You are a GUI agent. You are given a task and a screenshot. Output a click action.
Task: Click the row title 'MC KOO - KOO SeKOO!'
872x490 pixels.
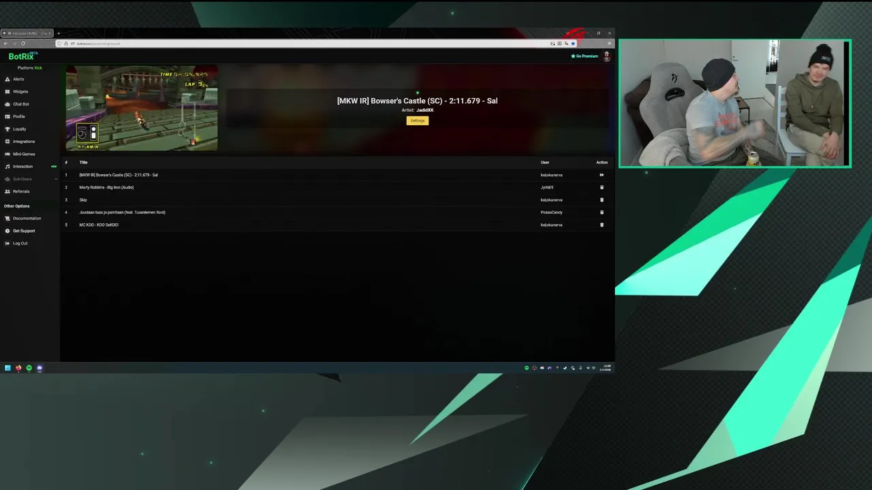pyautogui.click(x=99, y=225)
